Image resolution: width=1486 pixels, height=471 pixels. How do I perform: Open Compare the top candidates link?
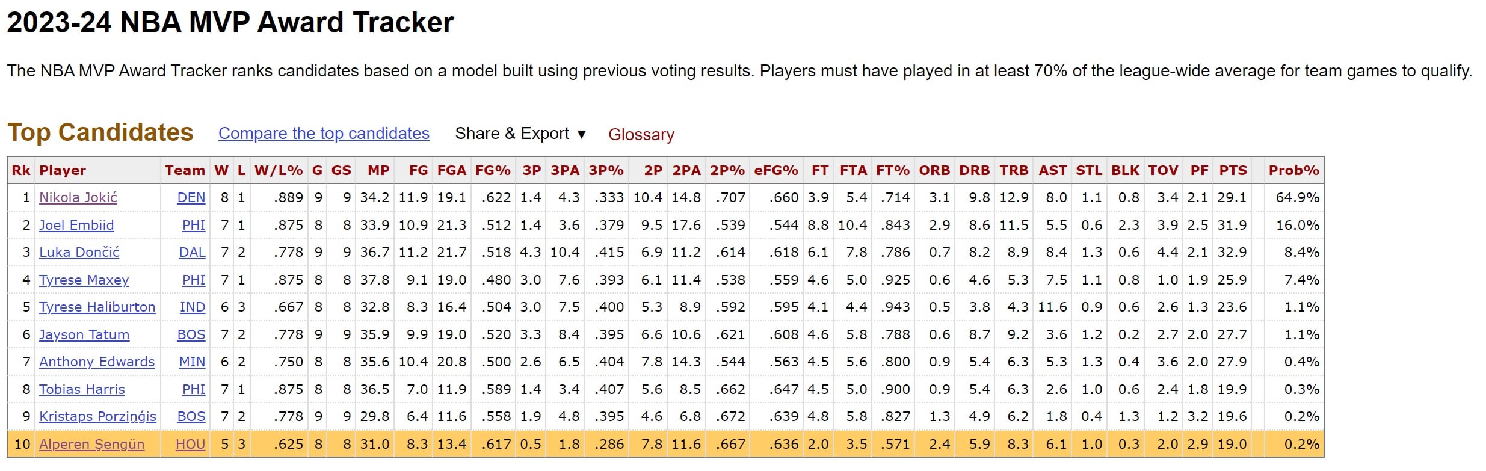pyautogui.click(x=324, y=134)
